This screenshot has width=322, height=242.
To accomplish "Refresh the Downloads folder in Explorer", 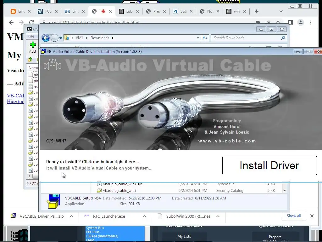I will pyautogui.click(x=205, y=38).
